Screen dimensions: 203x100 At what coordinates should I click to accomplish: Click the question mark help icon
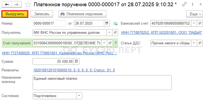[116, 43]
